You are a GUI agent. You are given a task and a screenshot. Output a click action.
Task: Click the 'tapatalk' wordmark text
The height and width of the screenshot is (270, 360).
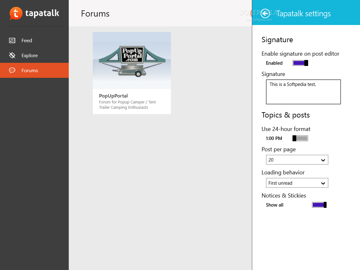[42, 13]
